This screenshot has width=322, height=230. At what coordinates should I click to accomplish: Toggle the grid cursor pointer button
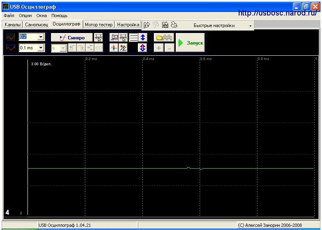click(123, 37)
